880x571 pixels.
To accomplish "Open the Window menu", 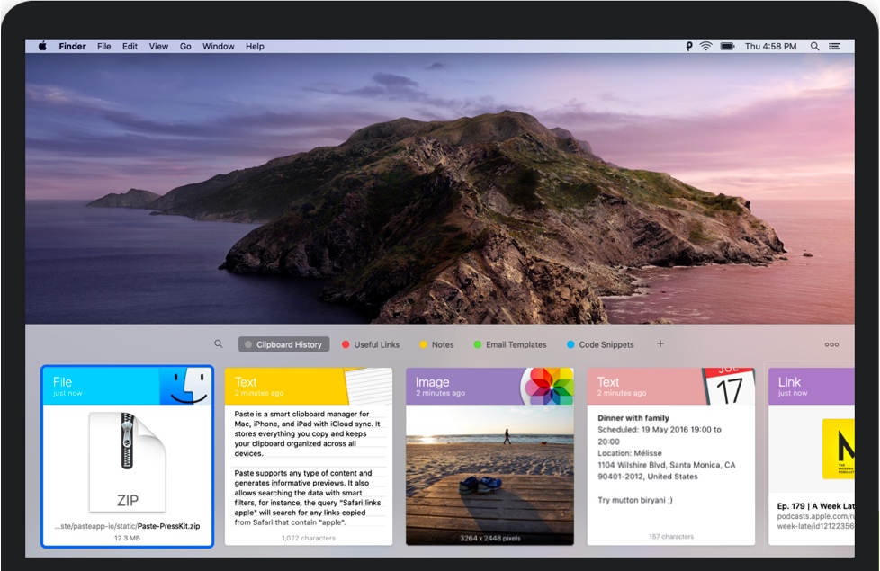I will (218, 46).
